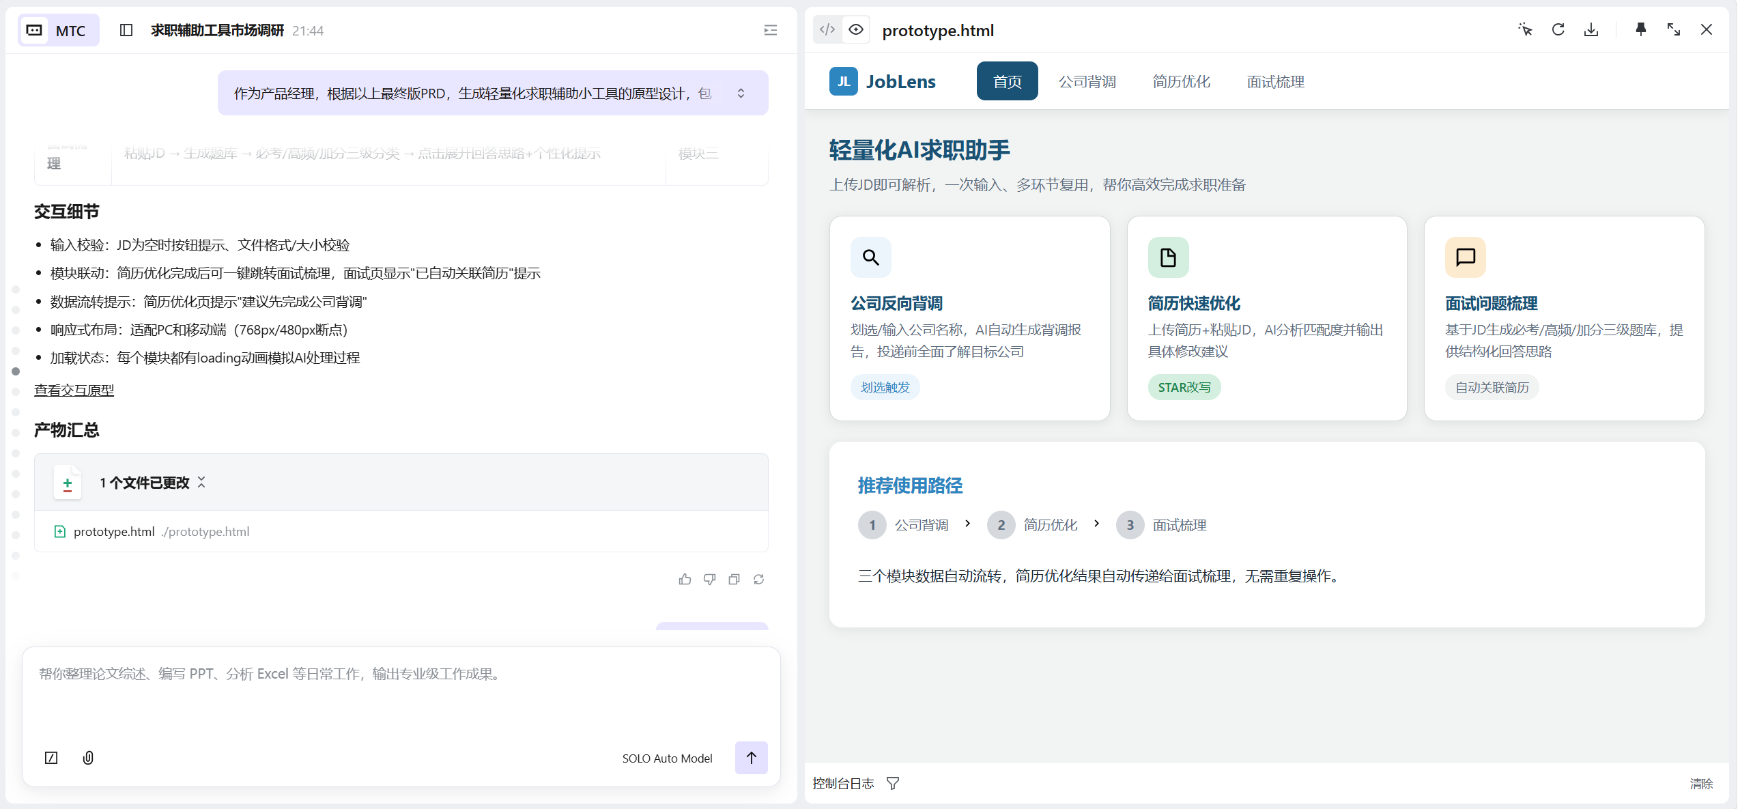The height and width of the screenshot is (809, 1740).
Task: Expand preview panel to fullscreen
Action: tap(1673, 29)
